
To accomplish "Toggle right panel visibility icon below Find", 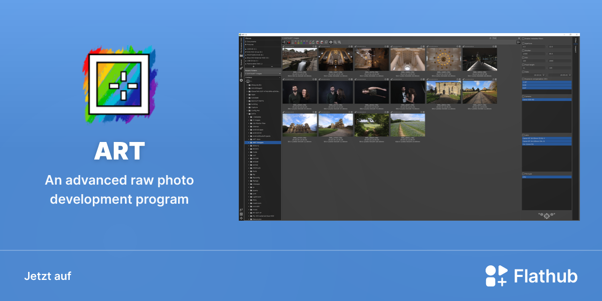I will coord(519,42).
